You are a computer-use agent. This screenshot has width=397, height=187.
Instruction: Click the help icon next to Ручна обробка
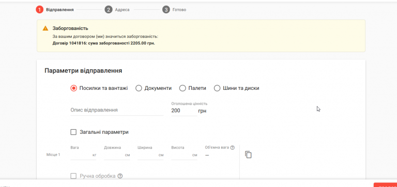(x=120, y=176)
